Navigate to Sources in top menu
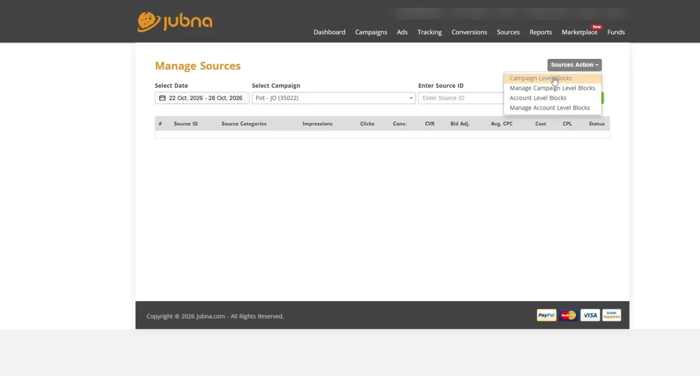Screen dimensions: 700x376 [x=508, y=32]
